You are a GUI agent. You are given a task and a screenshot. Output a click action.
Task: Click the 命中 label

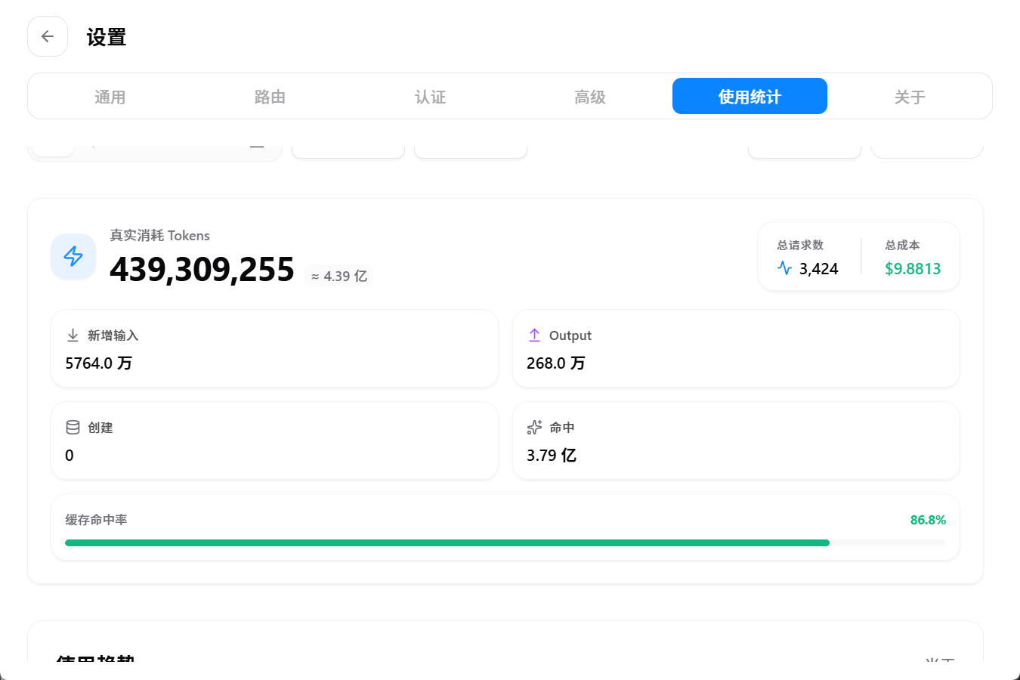tap(562, 428)
